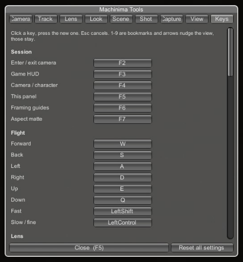Click the vertical scrollbar thumb
This screenshot has height=262, width=243.
(x=230, y=52)
